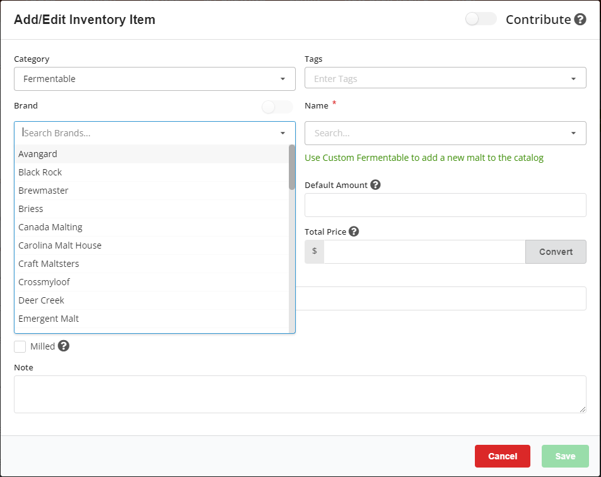Click the Contribute help question mark icon

(x=580, y=20)
